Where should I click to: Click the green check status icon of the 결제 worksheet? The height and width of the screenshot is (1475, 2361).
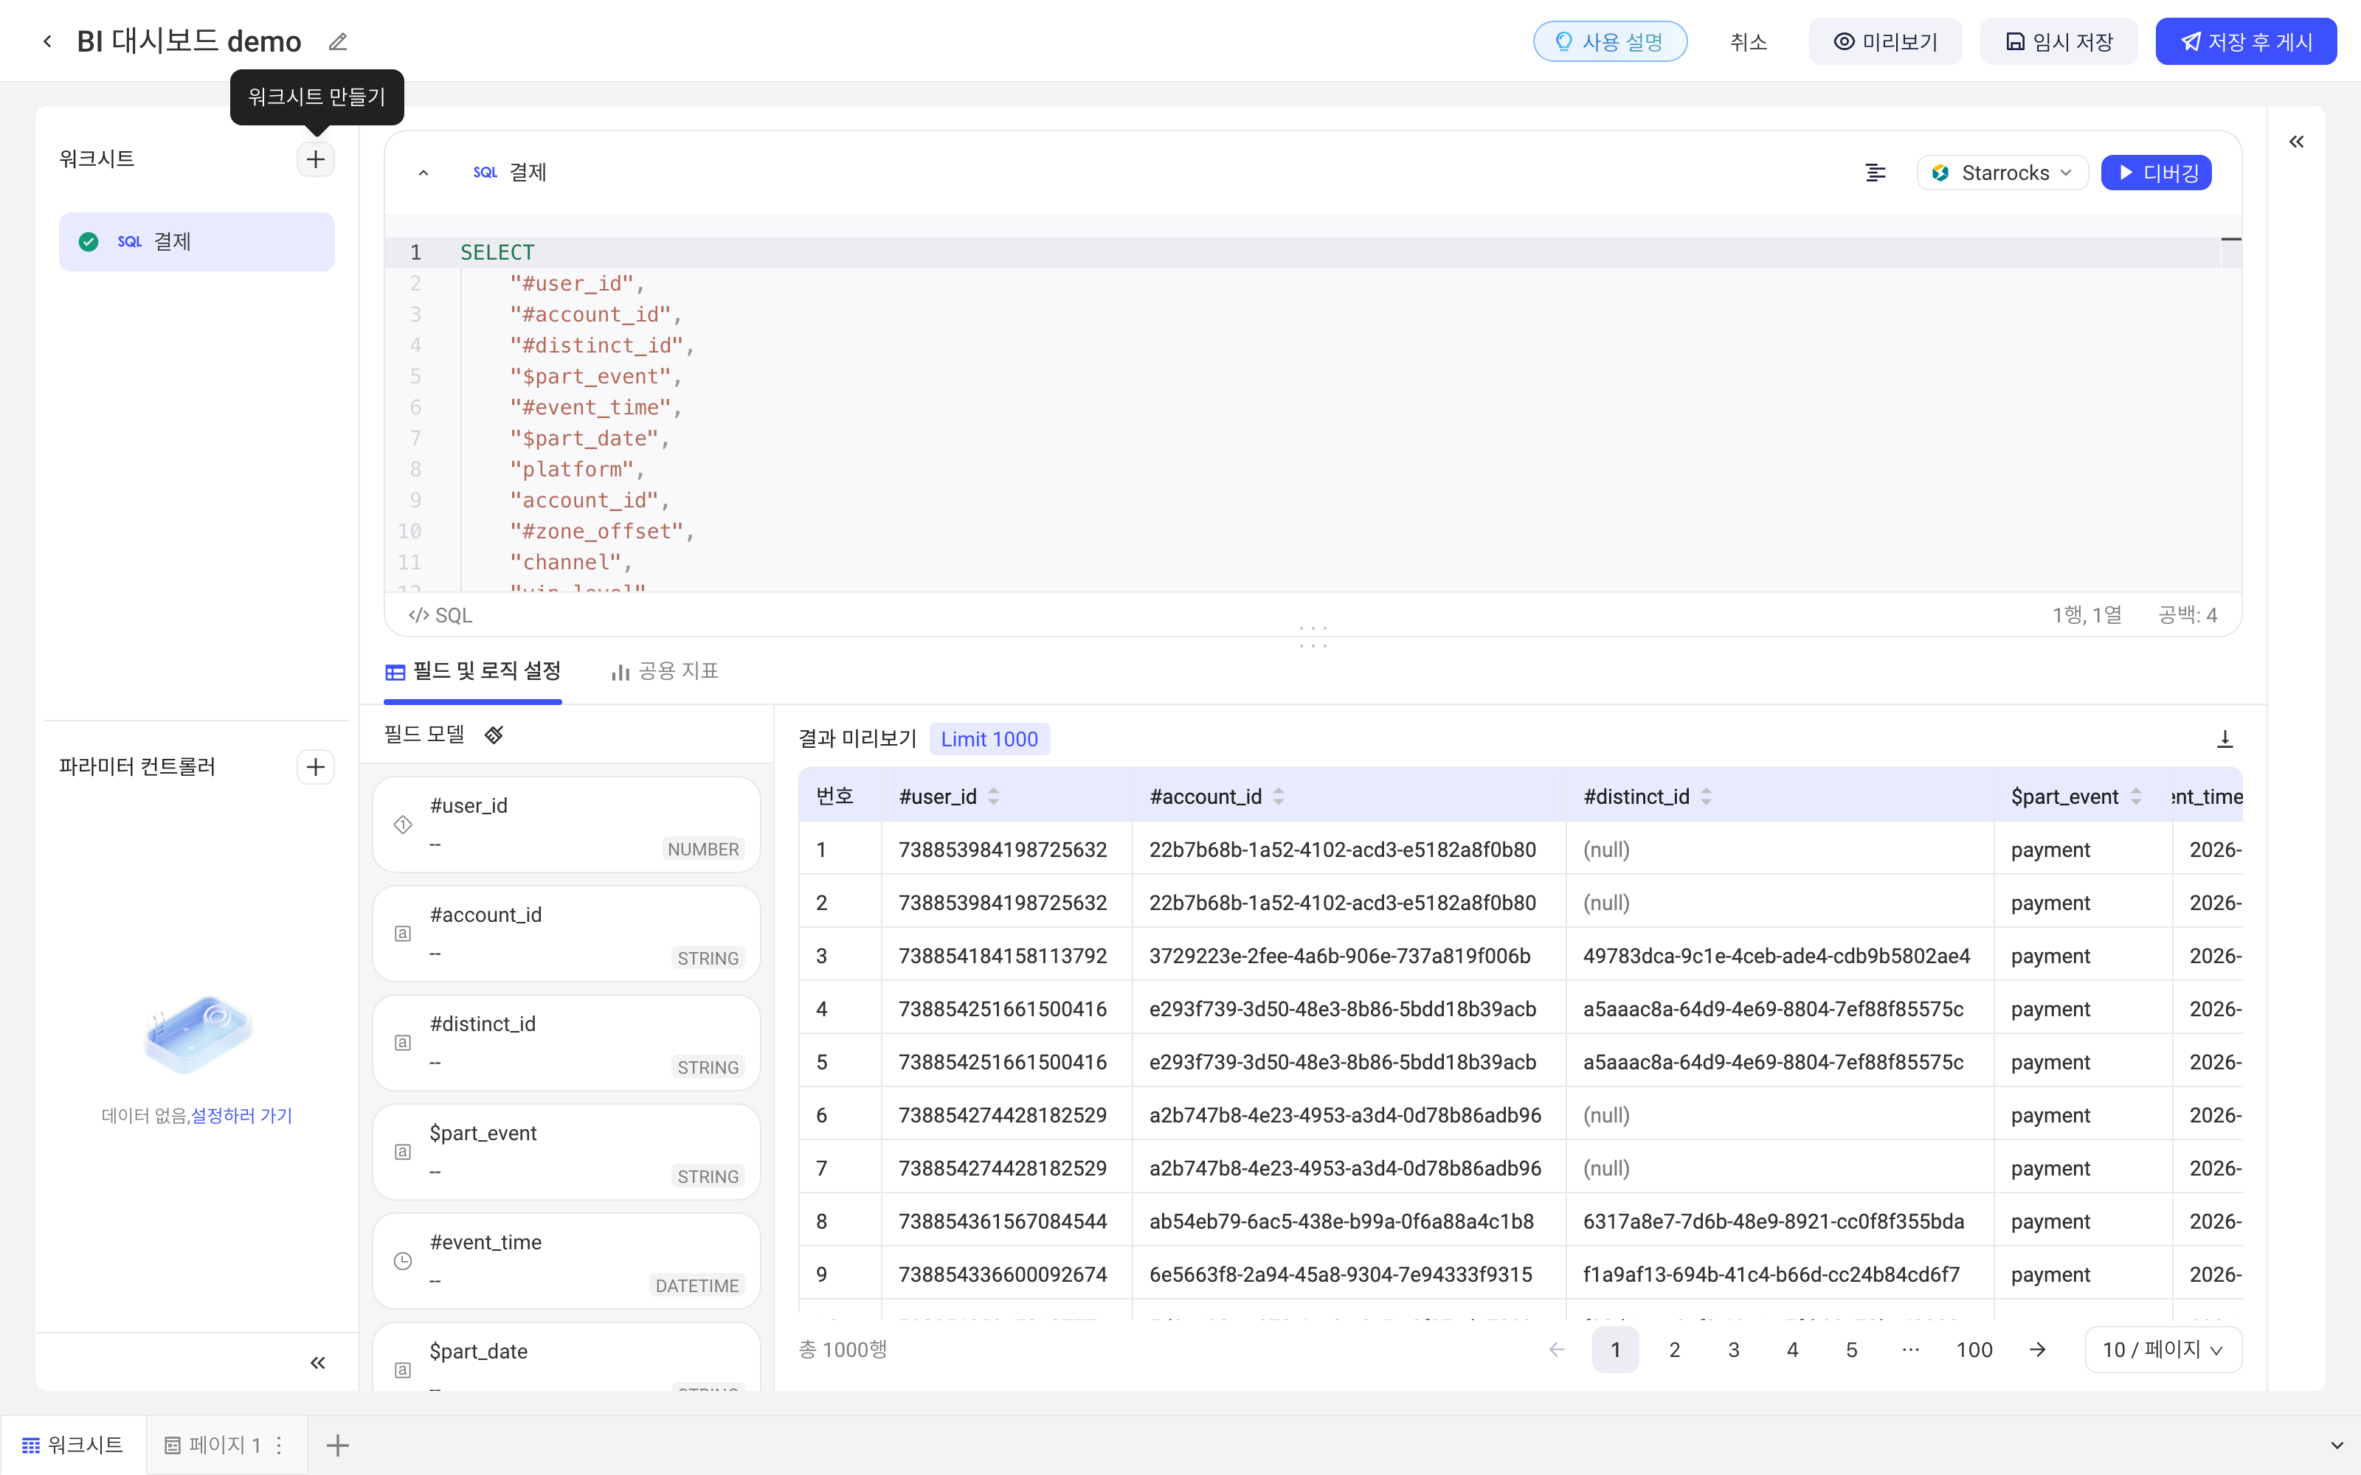coord(89,241)
